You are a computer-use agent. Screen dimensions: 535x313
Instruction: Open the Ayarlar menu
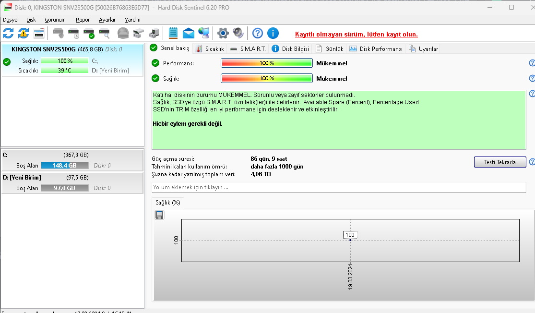[x=107, y=20]
